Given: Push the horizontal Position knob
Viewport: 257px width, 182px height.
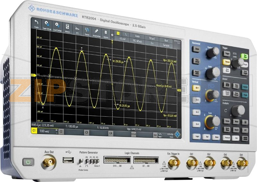Looking at the screenshot, I should coord(213,52).
